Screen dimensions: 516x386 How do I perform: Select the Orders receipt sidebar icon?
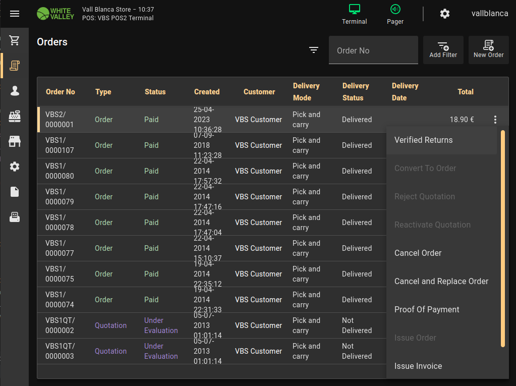point(15,66)
